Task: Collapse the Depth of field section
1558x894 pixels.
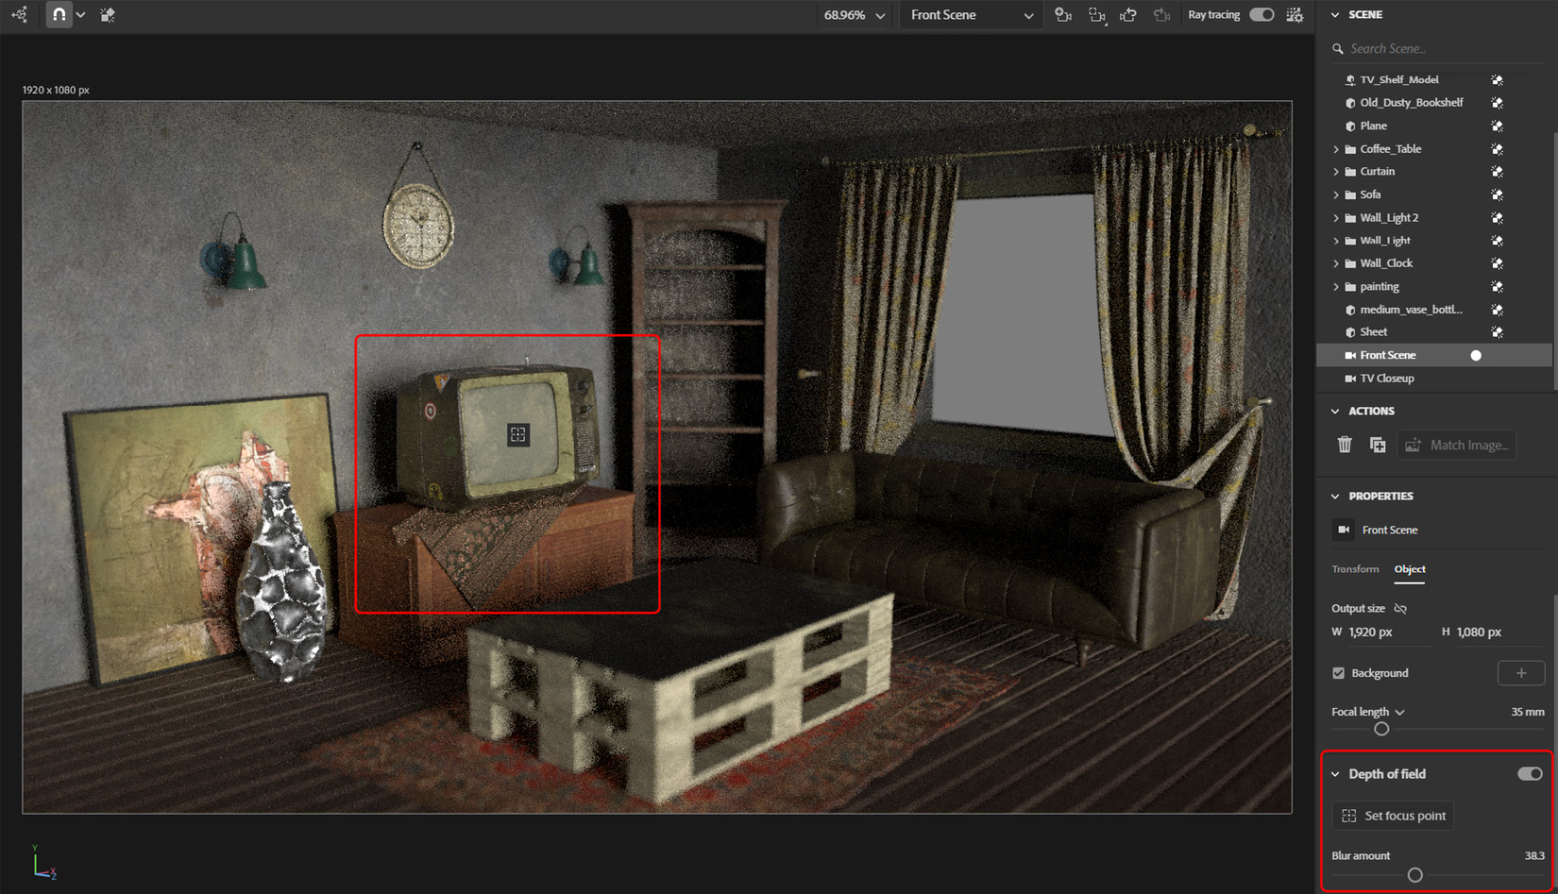Action: 1335,774
